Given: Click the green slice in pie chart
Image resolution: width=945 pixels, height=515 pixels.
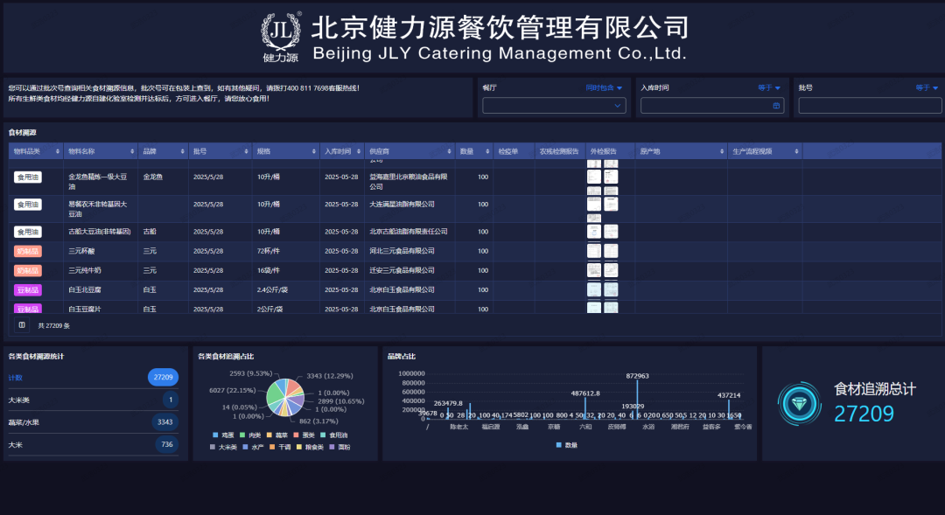Looking at the screenshot, I should click(x=275, y=396).
